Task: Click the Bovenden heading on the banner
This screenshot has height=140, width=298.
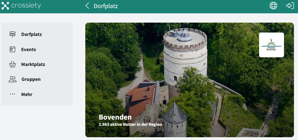Action: tap(115, 117)
